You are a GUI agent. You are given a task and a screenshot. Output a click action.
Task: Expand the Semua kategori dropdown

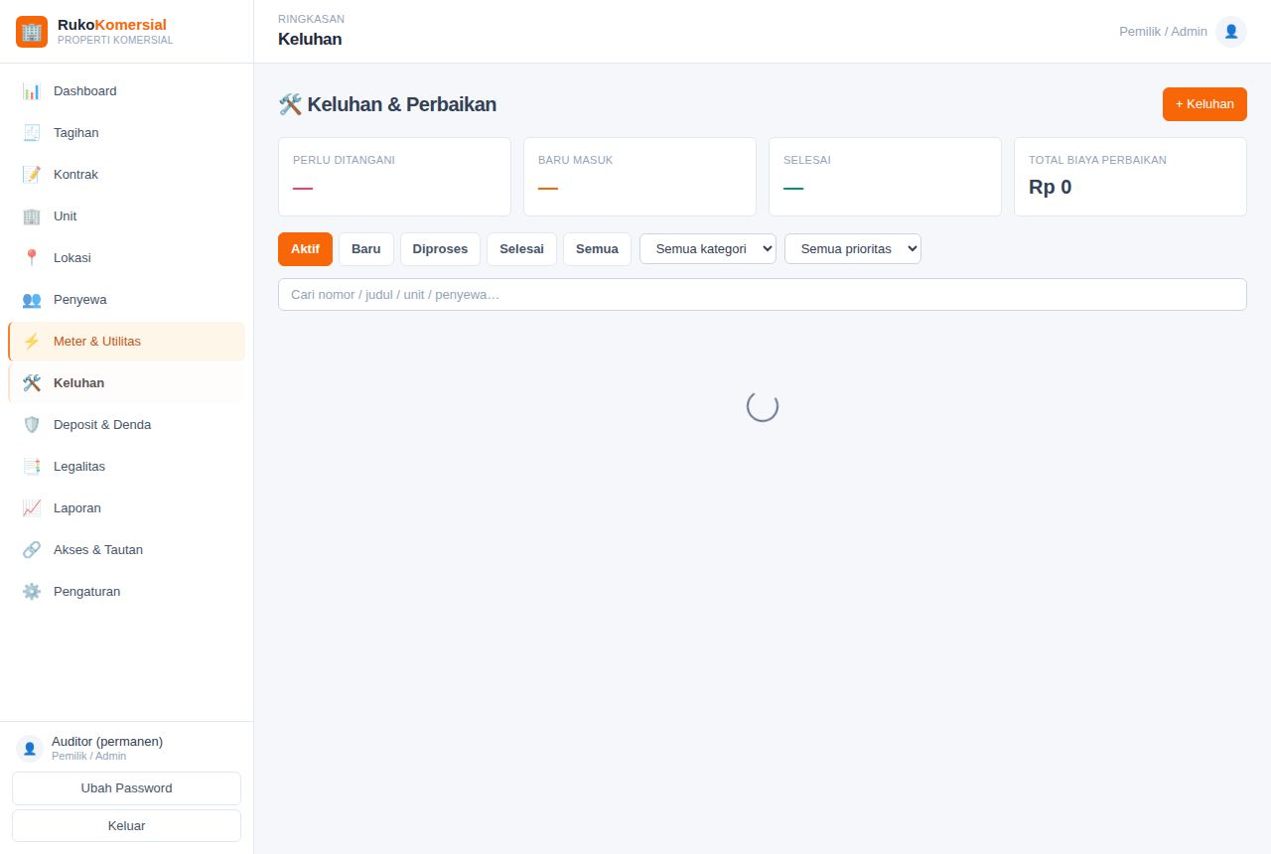click(708, 249)
